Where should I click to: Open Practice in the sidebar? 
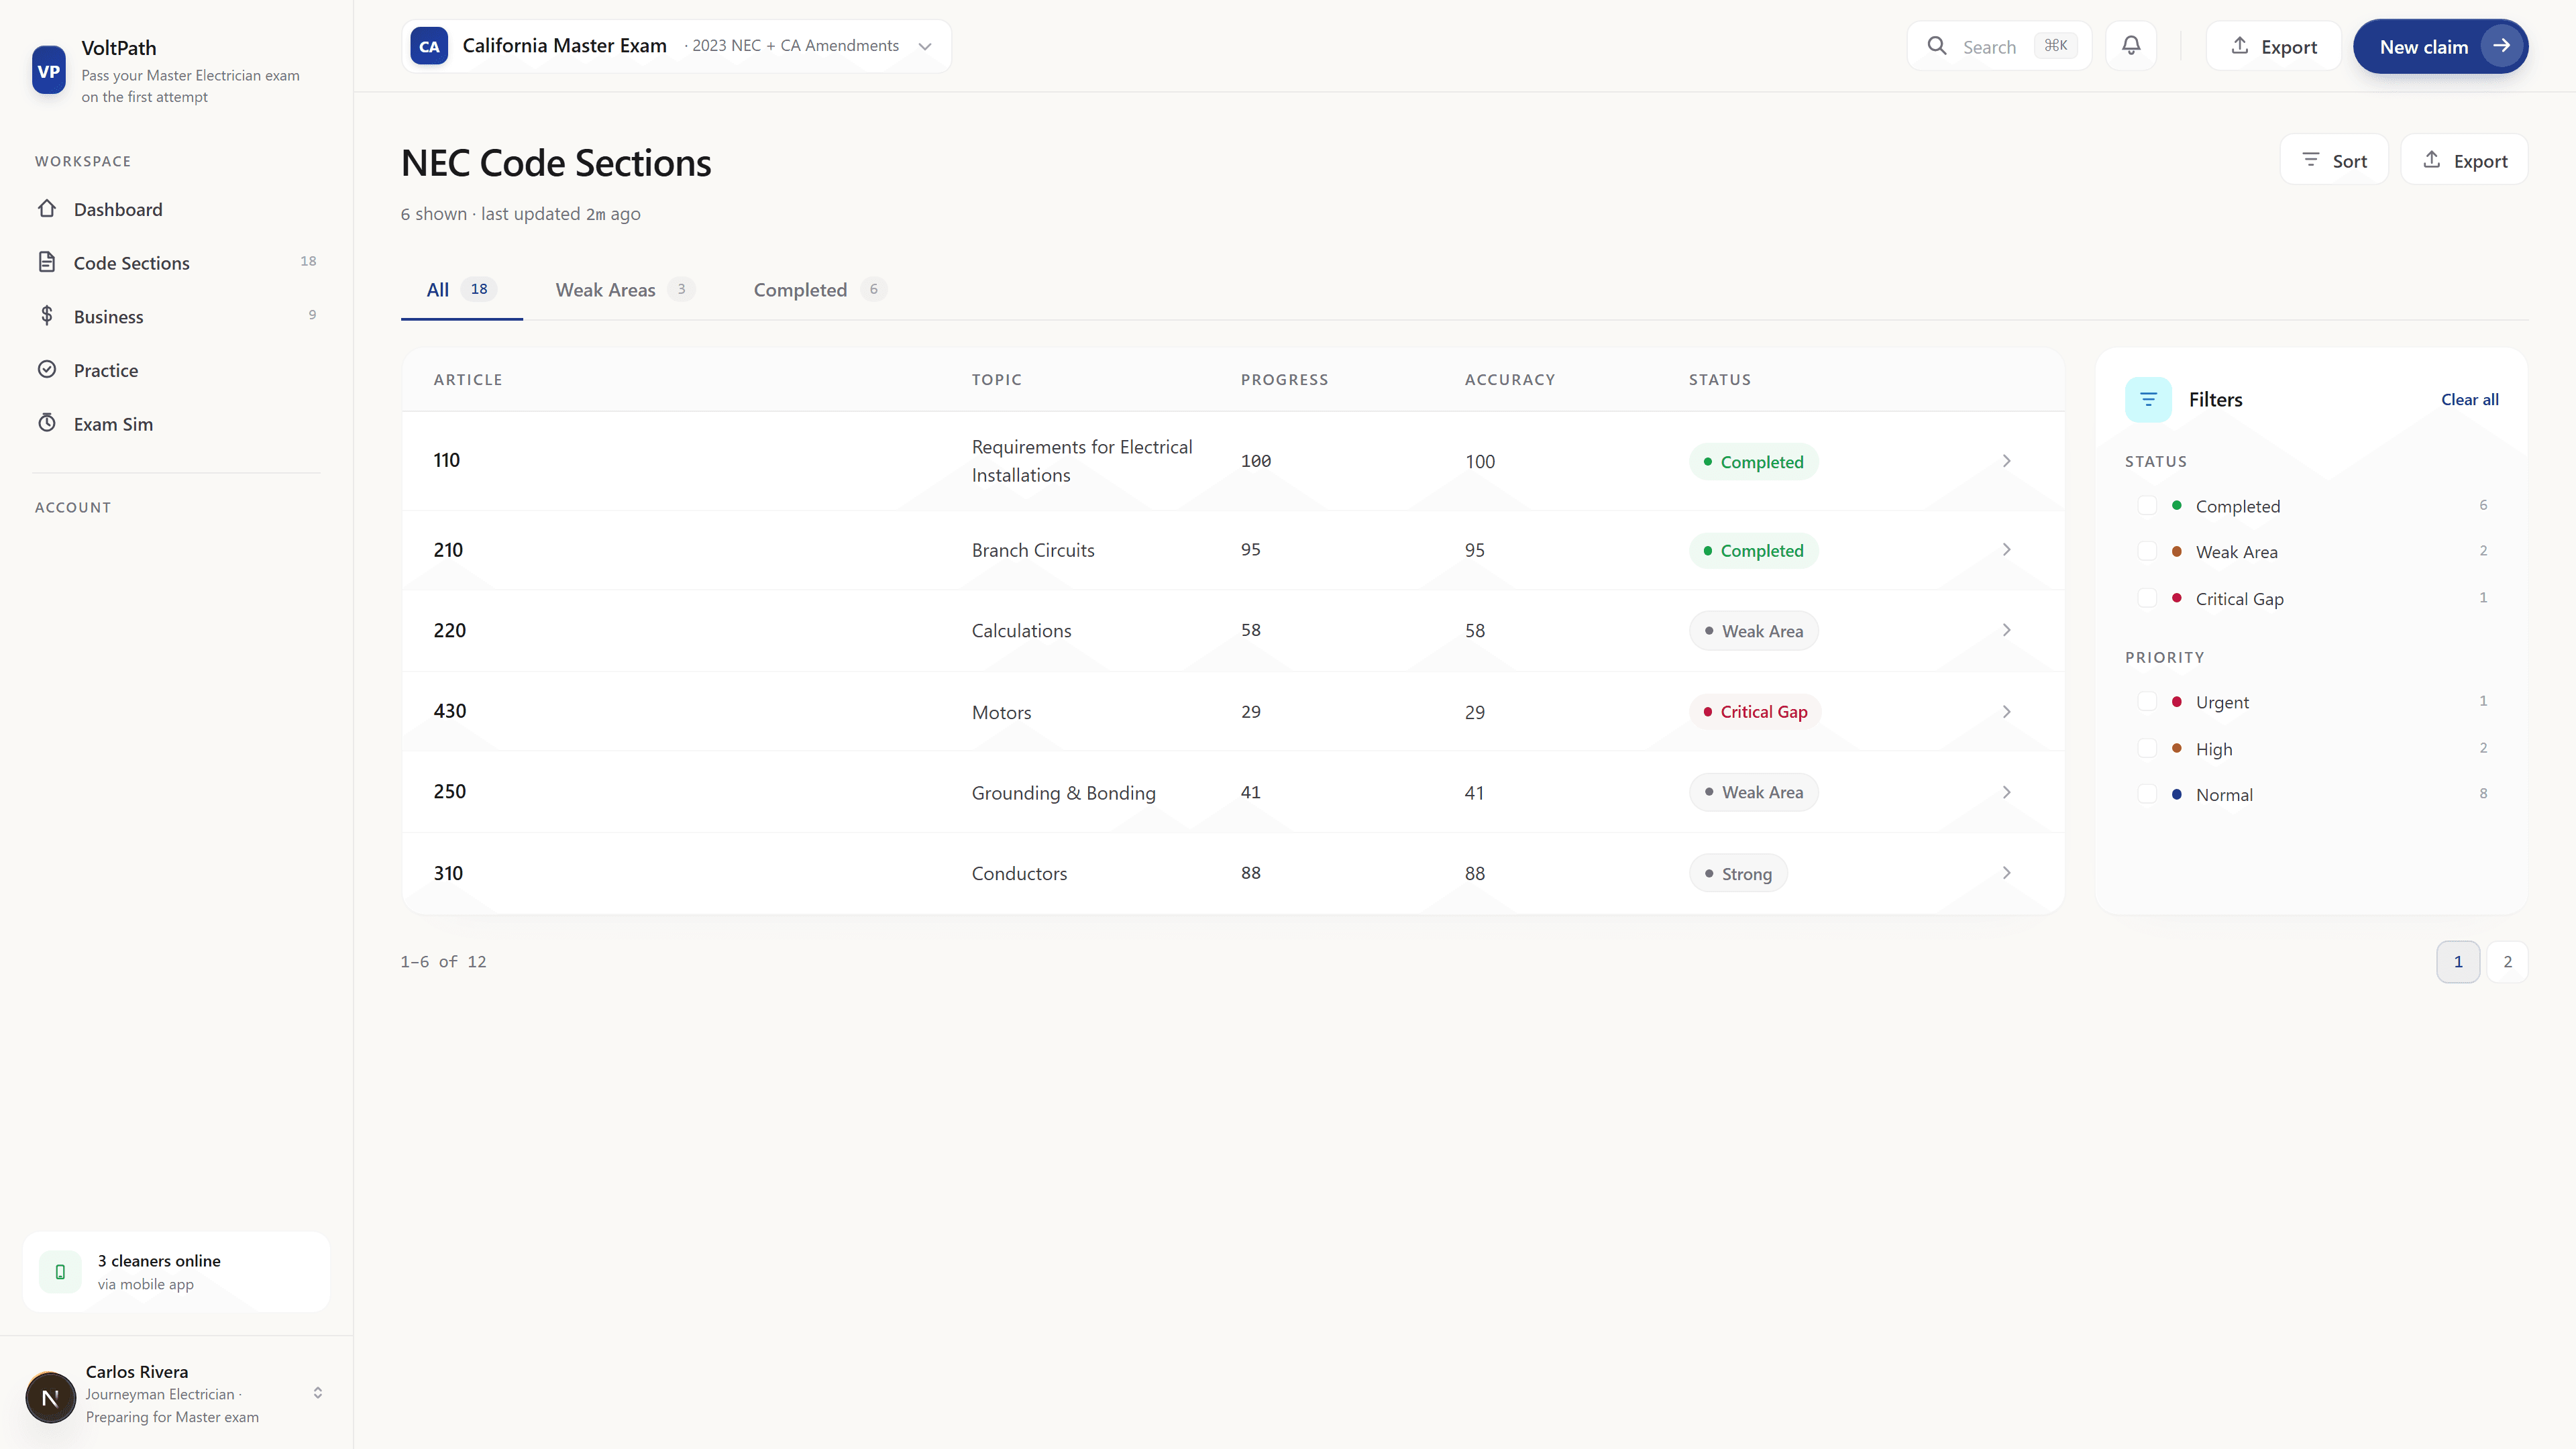coord(176,370)
